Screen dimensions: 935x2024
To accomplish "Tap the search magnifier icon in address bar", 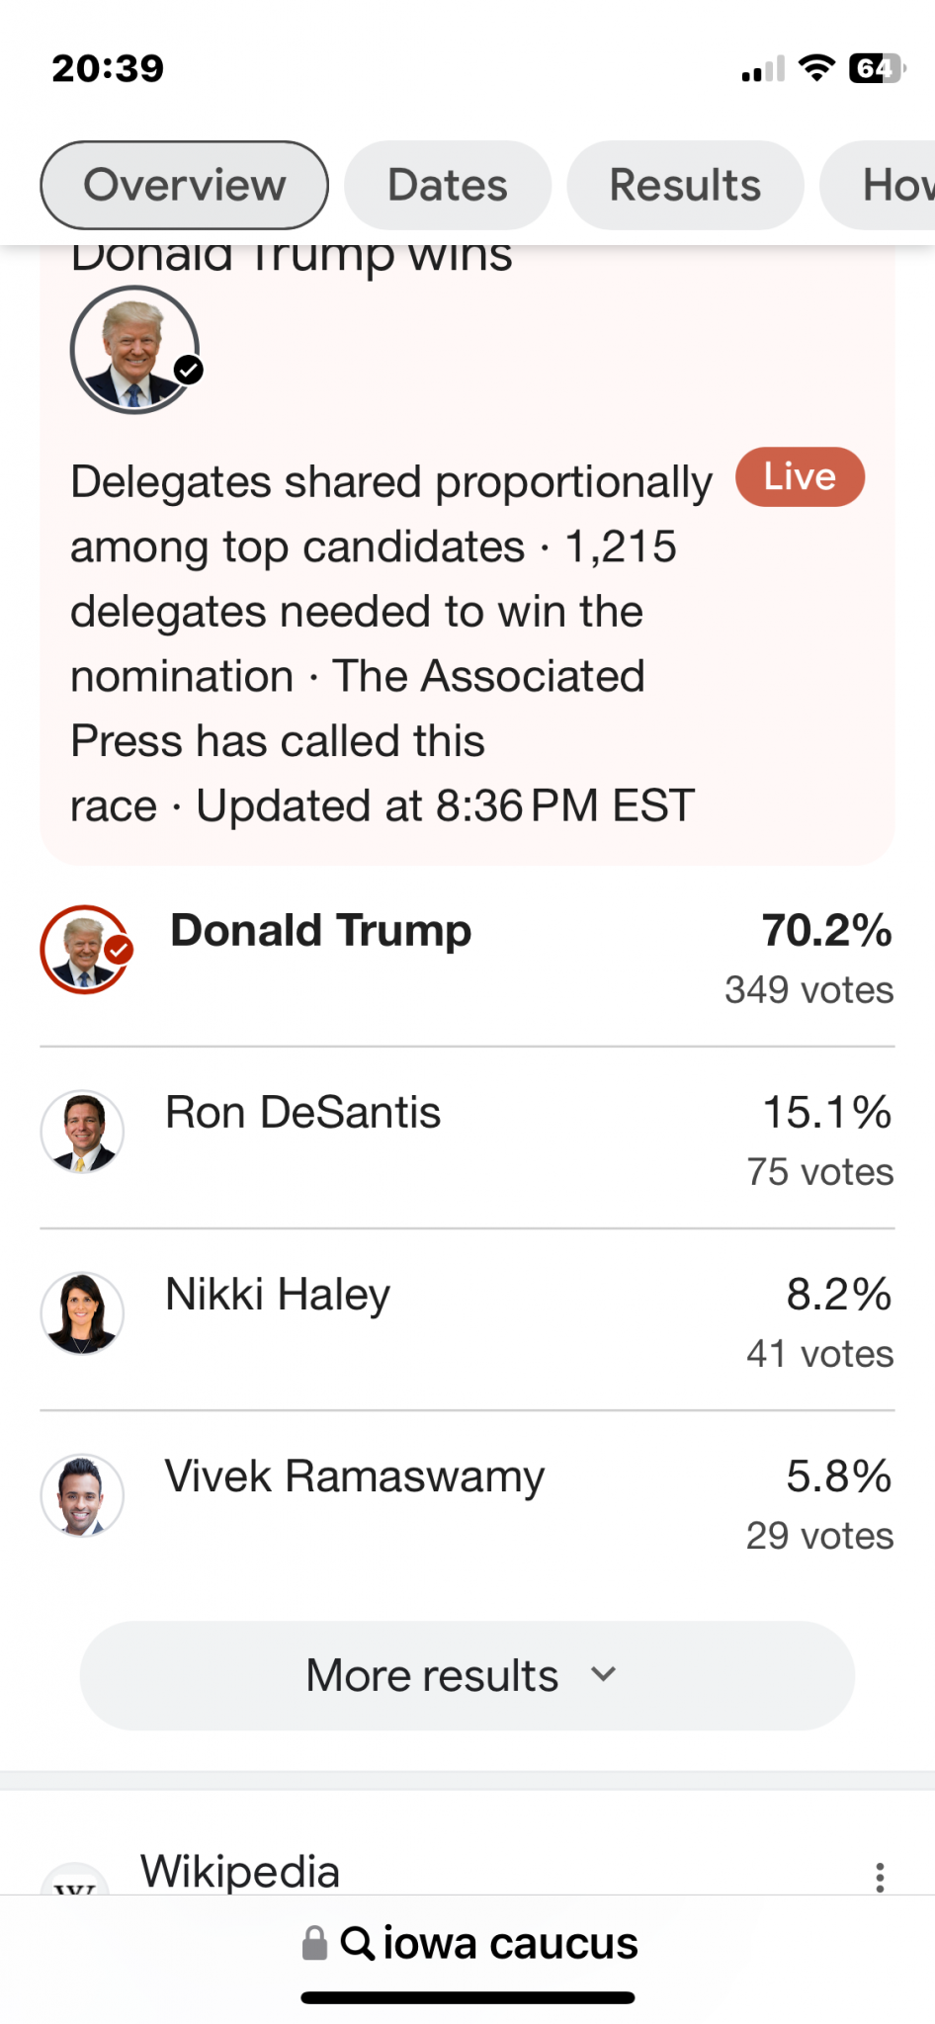I will (357, 1943).
